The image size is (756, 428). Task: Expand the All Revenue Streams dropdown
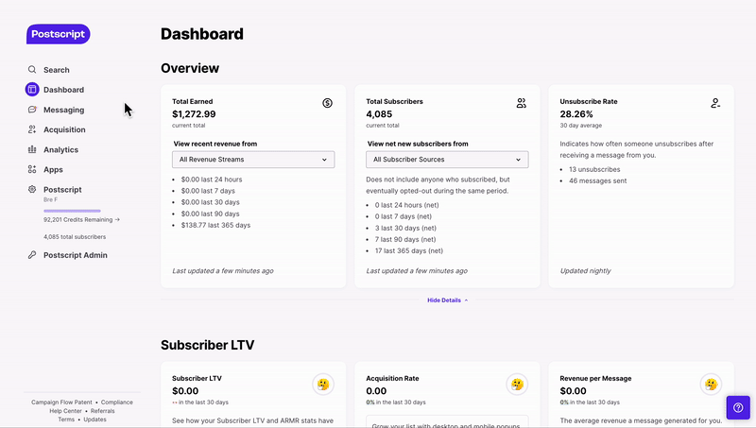[x=254, y=160]
